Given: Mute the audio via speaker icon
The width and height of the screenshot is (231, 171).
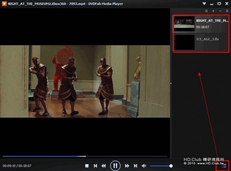Looking at the screenshot, I should tap(144, 166).
